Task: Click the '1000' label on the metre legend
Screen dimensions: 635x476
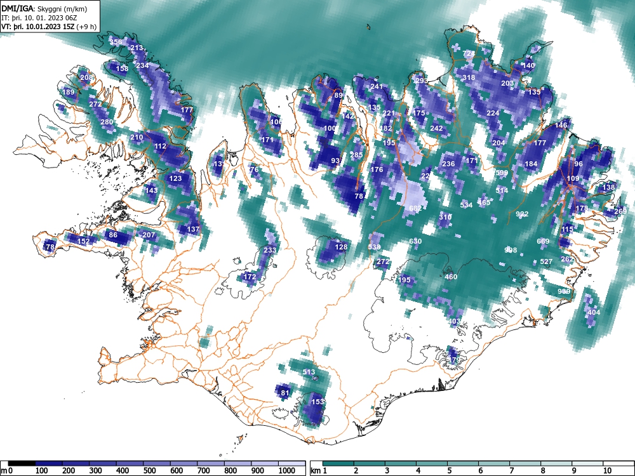Action: [287, 471]
